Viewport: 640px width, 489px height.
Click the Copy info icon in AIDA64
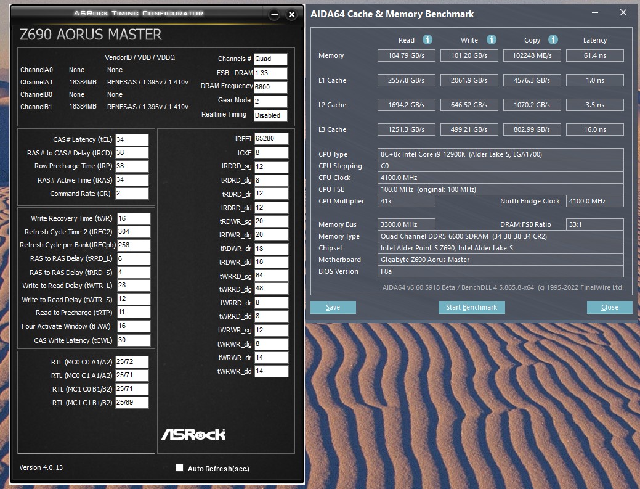coord(553,39)
